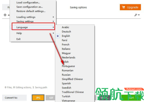
Task: Click the '0 Files' status text
Action: (8, 87)
